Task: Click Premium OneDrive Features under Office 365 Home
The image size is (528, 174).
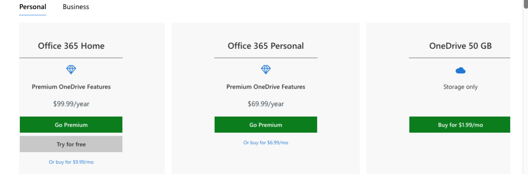Action: click(71, 87)
